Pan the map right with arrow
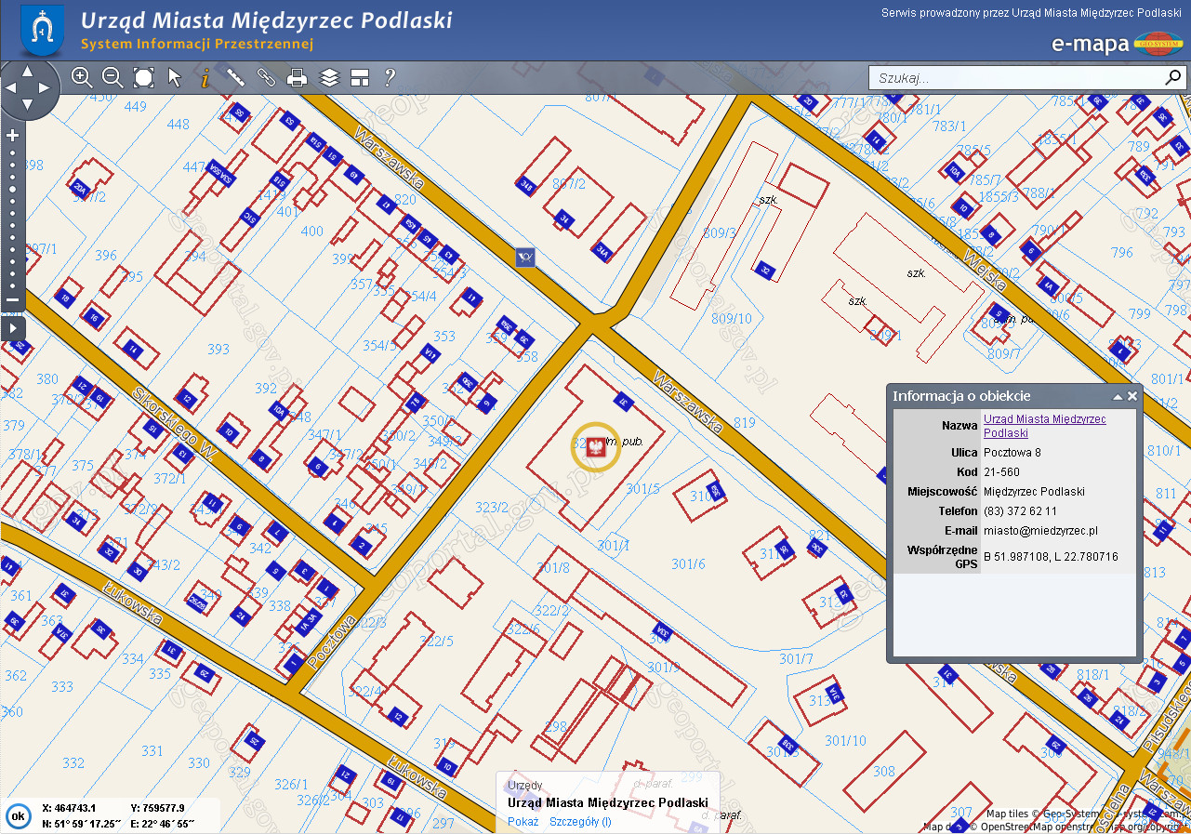The width and height of the screenshot is (1191, 834). 44,87
